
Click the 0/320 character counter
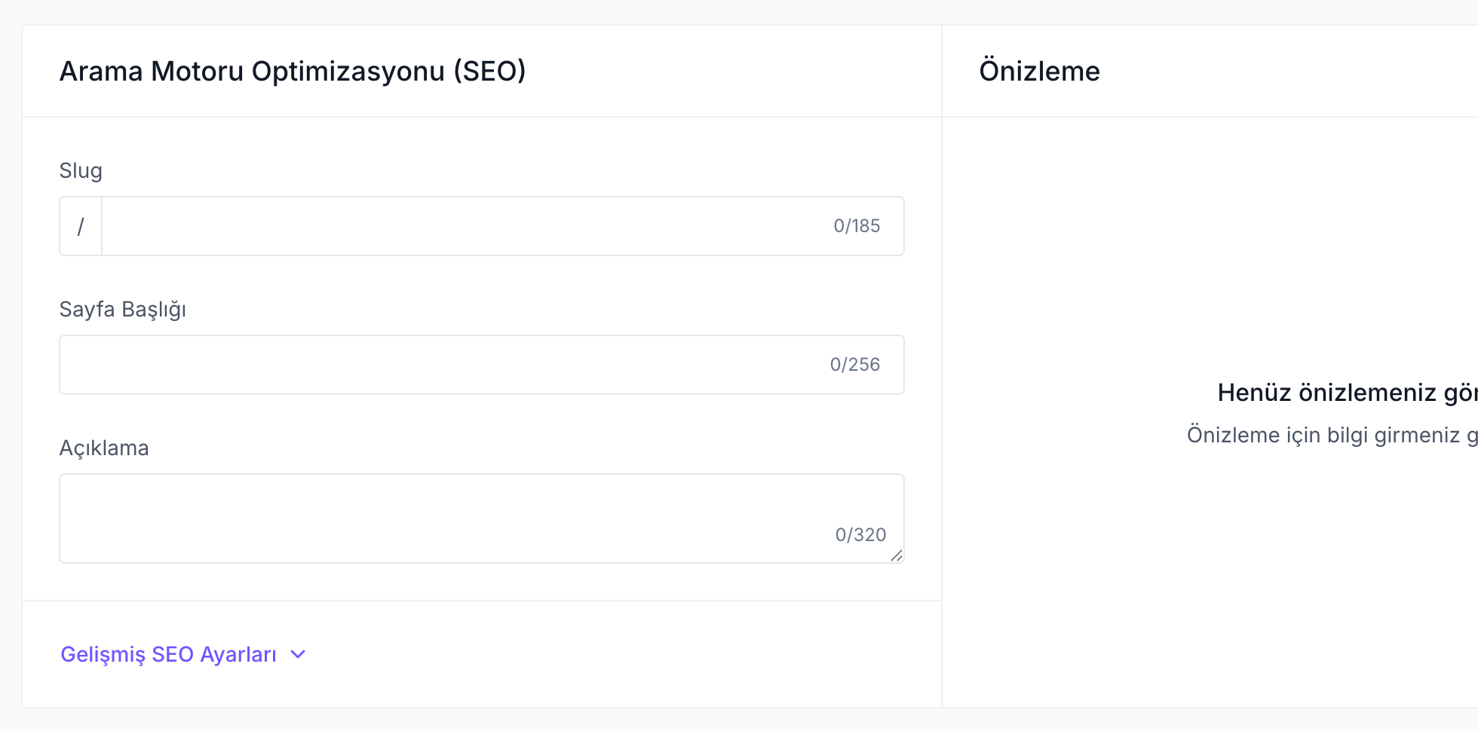click(860, 534)
